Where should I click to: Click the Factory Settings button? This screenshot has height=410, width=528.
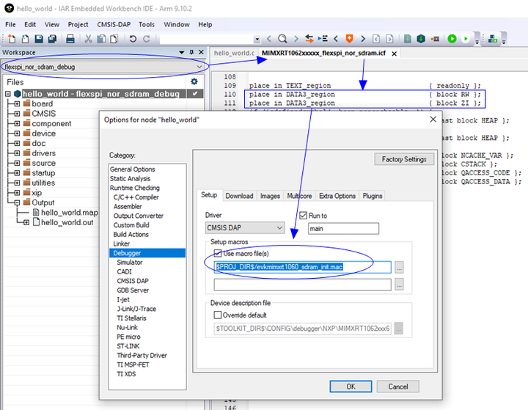(403, 159)
